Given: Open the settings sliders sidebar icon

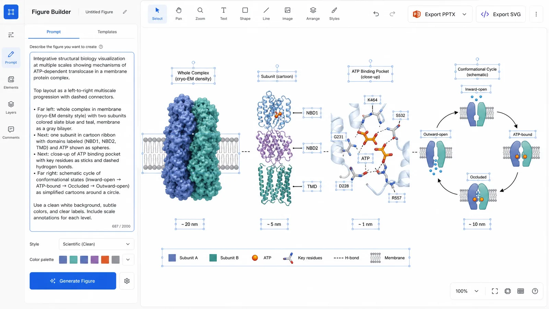Looking at the screenshot, I should click(11, 35).
